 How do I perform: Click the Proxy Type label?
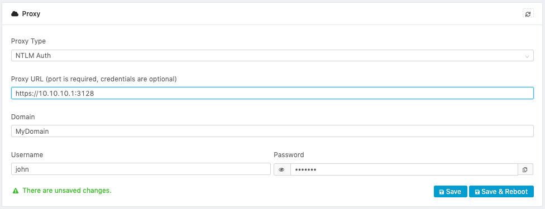[28, 41]
